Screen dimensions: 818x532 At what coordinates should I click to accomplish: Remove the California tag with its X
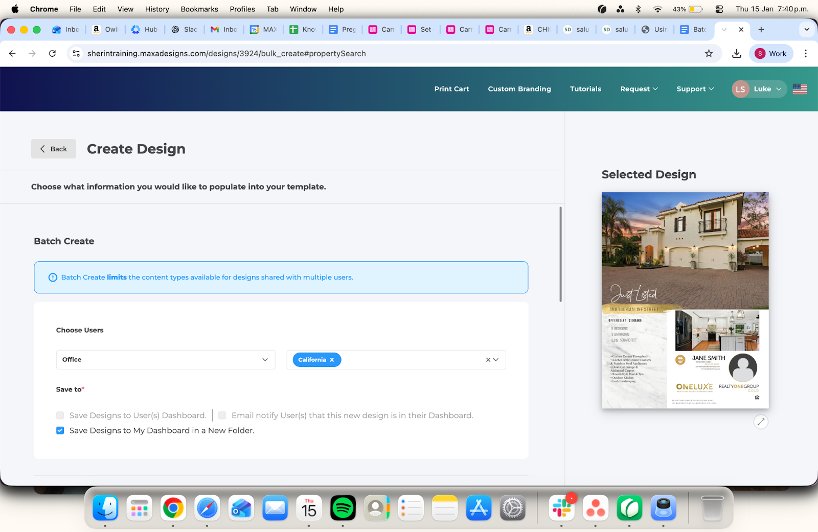tap(332, 360)
